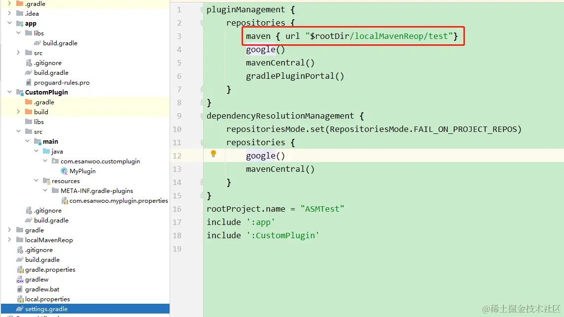Fold dependencyResolutionManagement block at line 9

click(x=203, y=116)
